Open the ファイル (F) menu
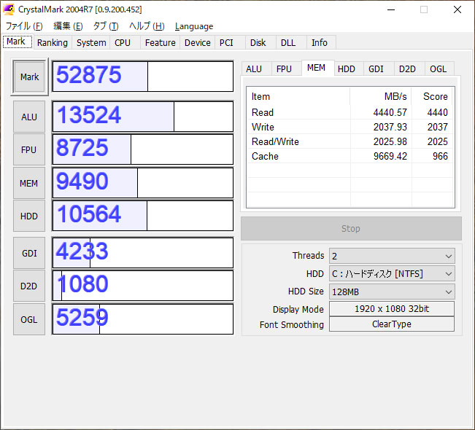Image resolution: width=475 pixels, height=430 pixels. (24, 26)
